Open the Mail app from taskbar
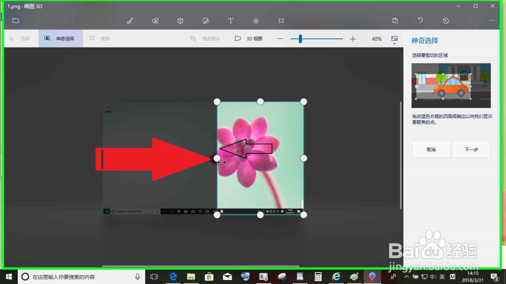This screenshot has height=284, width=506. pos(227,276)
